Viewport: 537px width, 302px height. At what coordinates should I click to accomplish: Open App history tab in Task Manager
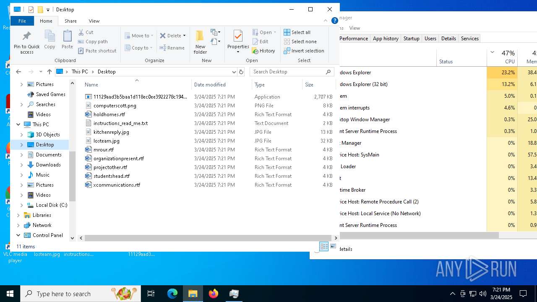click(x=386, y=38)
